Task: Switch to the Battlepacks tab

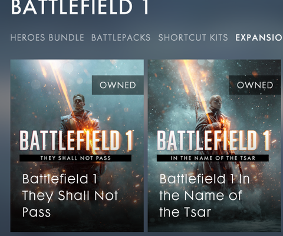Action: coord(121,38)
